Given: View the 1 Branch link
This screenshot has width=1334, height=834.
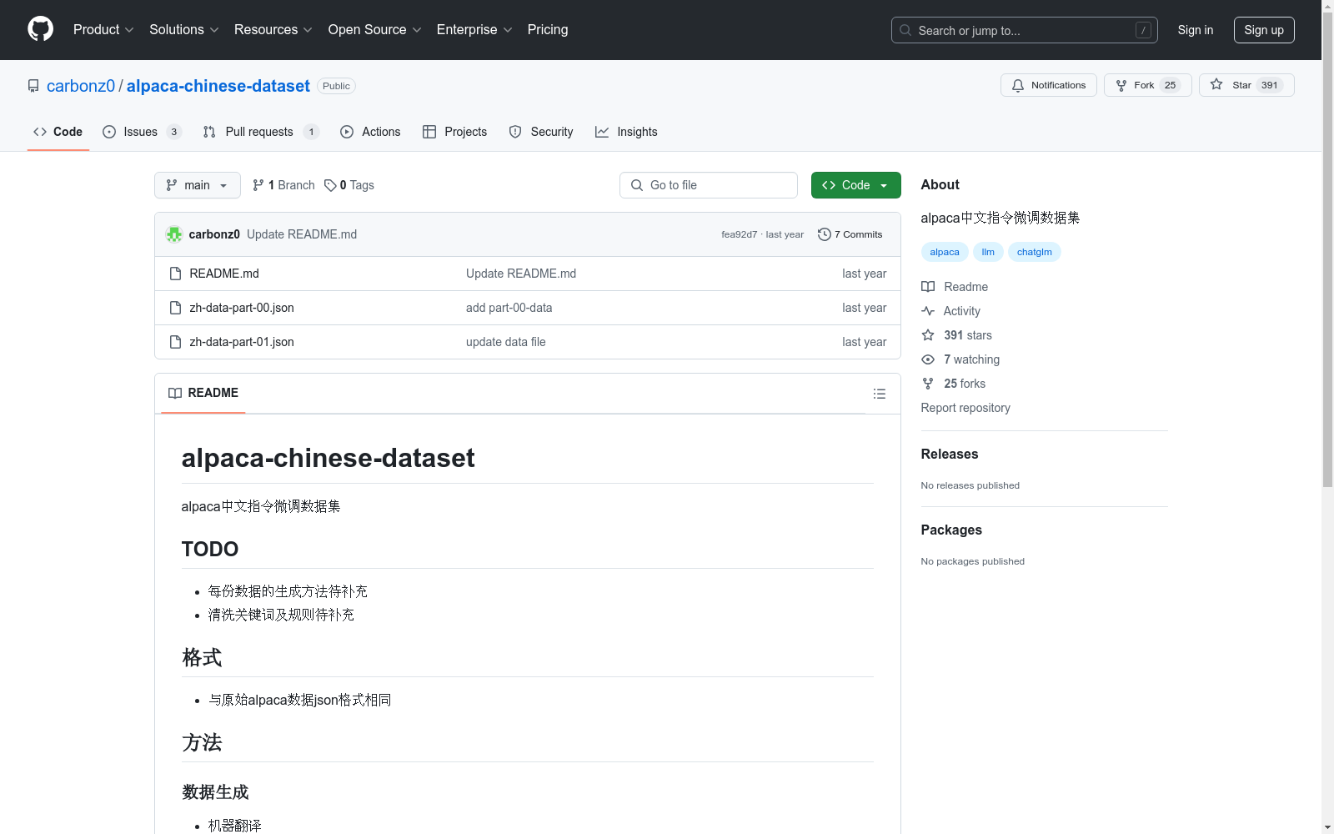Looking at the screenshot, I should point(283,185).
